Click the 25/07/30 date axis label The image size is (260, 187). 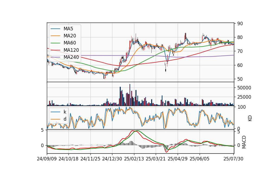(233, 159)
